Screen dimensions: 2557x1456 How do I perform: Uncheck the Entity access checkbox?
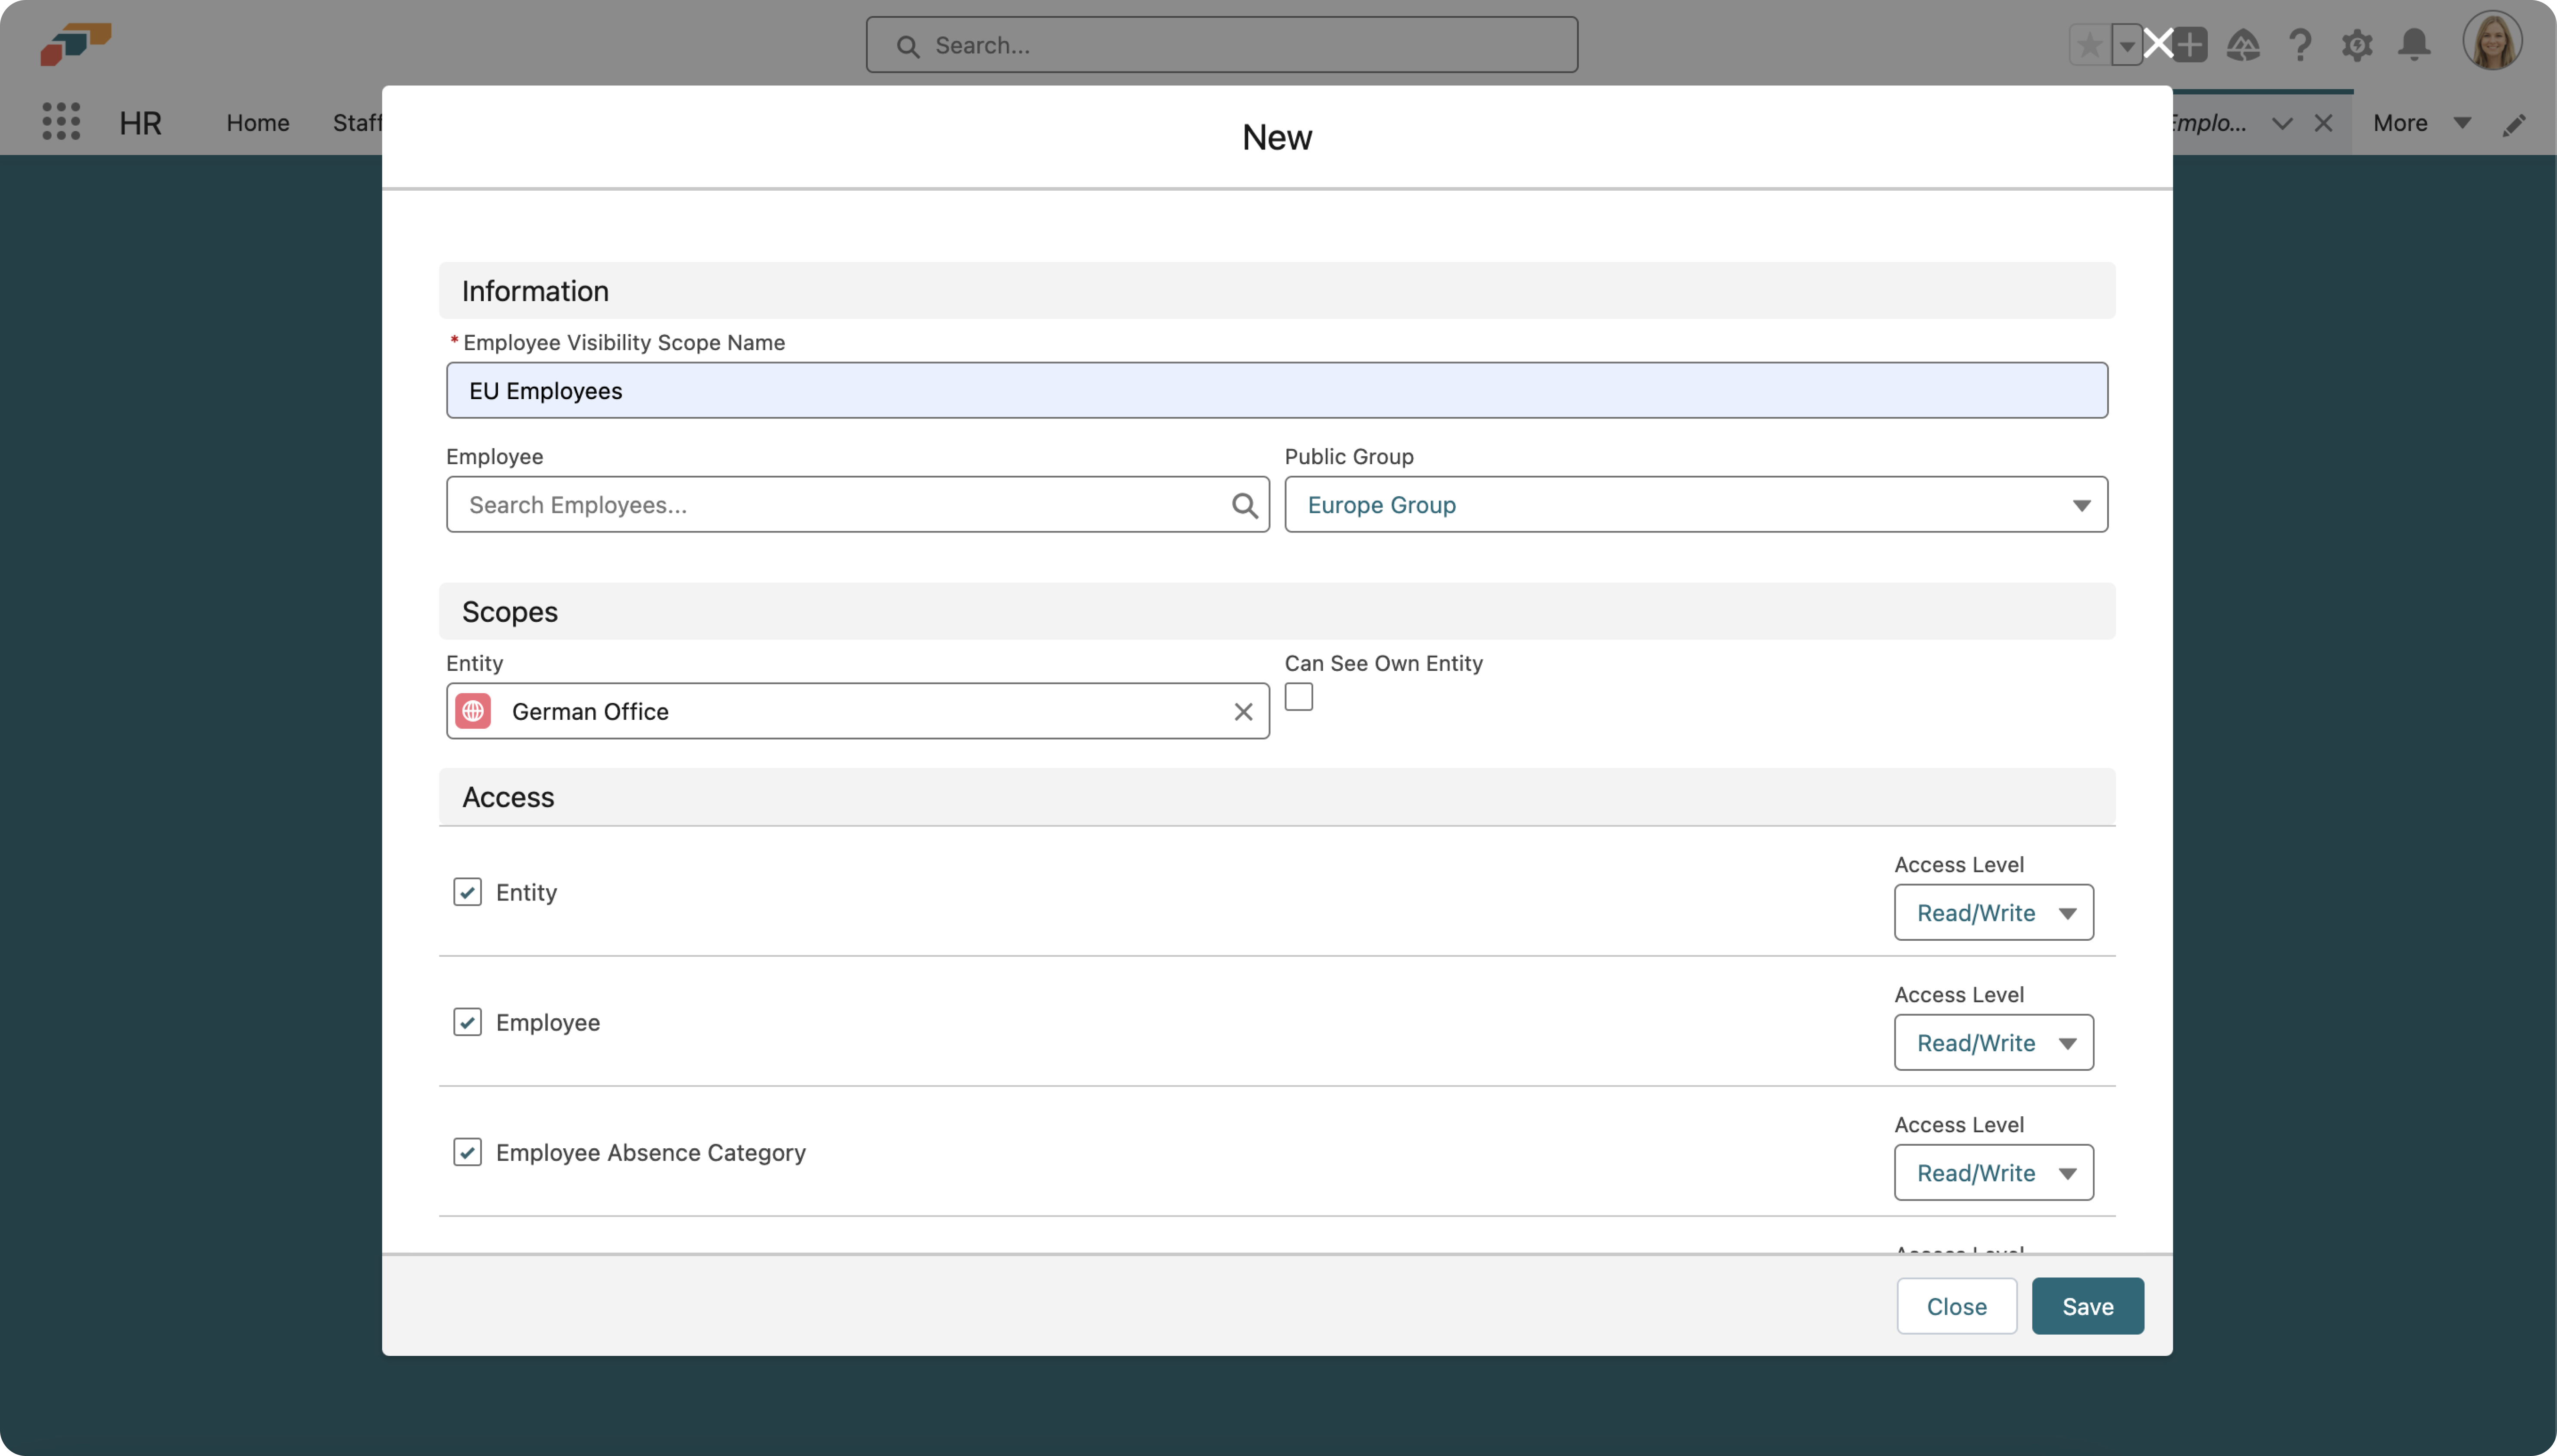tap(467, 892)
